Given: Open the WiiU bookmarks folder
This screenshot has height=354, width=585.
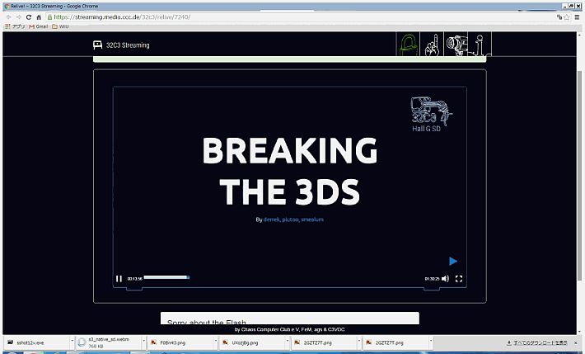Looking at the screenshot, I should coord(60,26).
